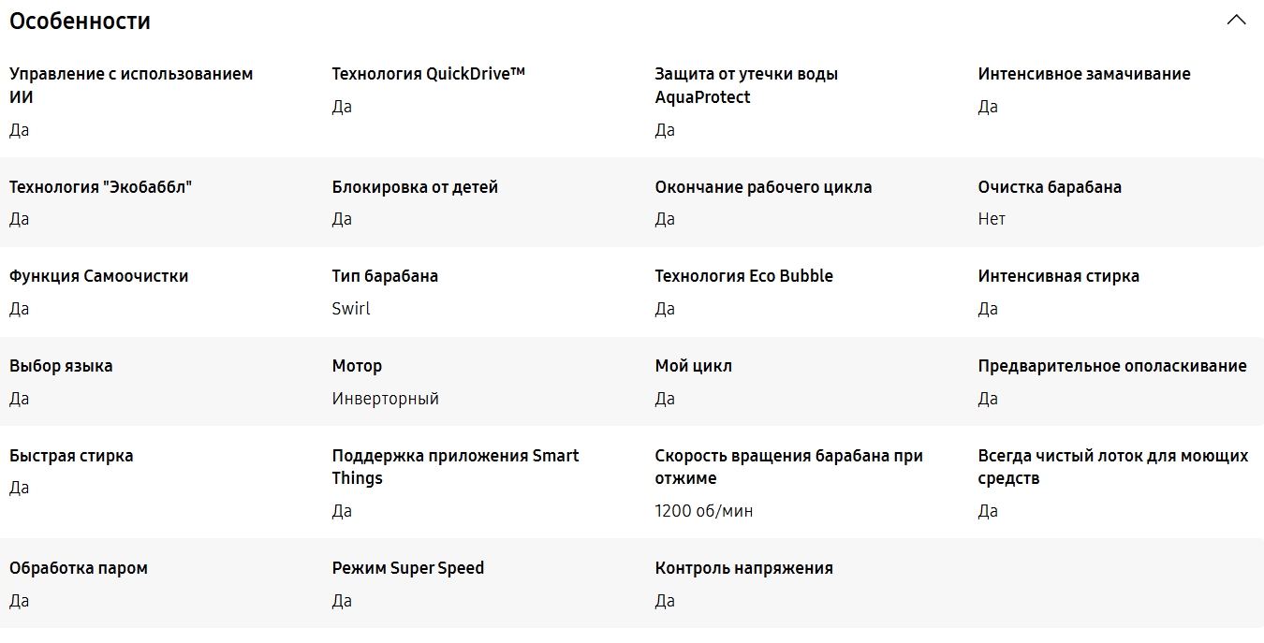Viewport: 1264px width, 643px height.
Task: Click the Интенсивное замачивание label
Action: [x=1083, y=74]
